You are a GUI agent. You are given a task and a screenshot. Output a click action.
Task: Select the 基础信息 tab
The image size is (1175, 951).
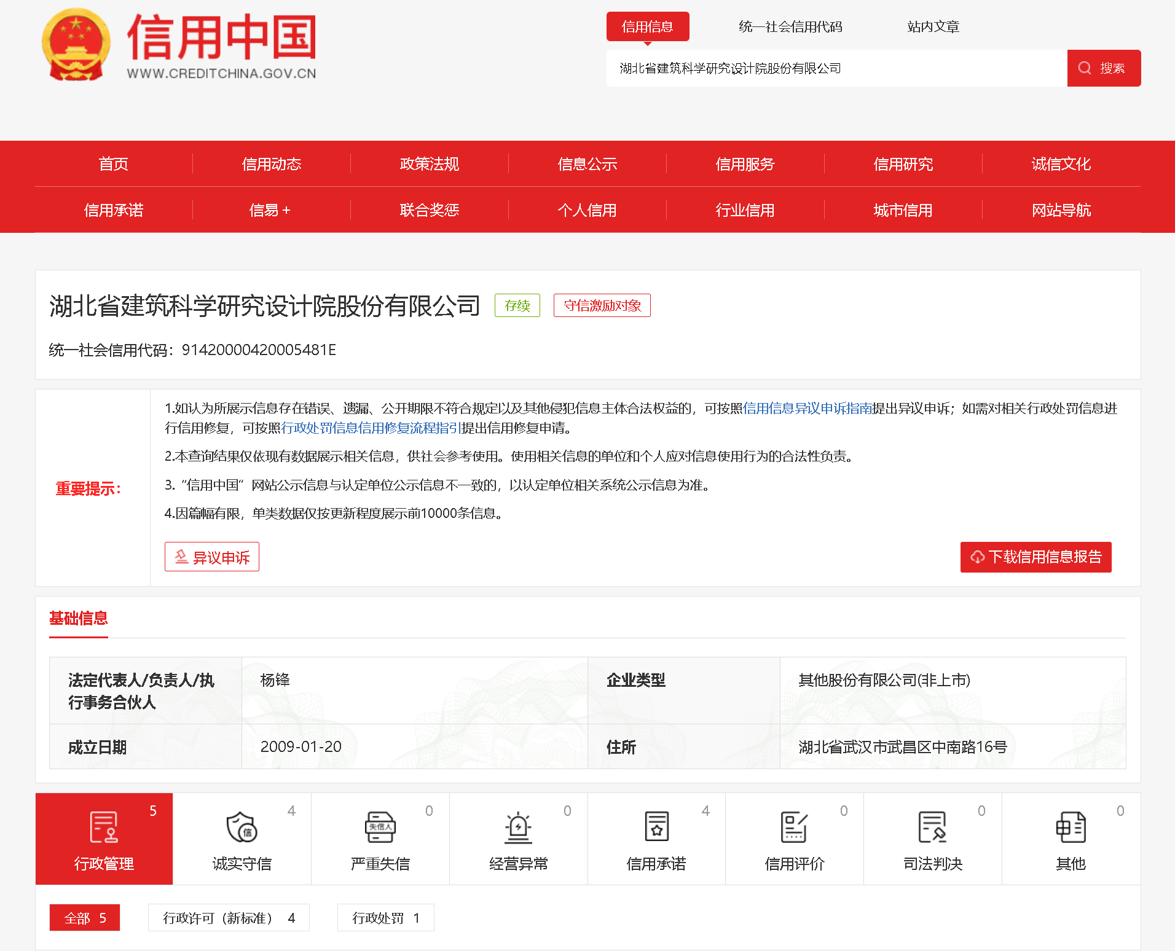coord(79,618)
